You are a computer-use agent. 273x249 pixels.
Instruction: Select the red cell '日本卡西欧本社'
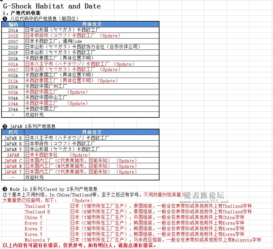click(92, 155)
